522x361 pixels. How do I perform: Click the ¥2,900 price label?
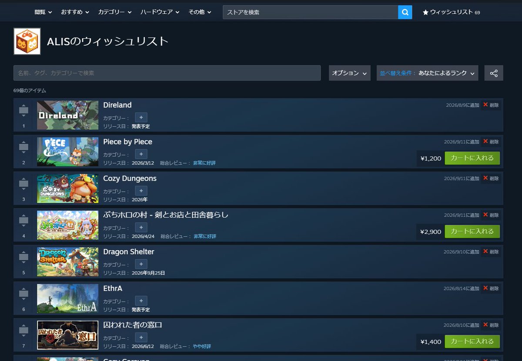tap(431, 232)
